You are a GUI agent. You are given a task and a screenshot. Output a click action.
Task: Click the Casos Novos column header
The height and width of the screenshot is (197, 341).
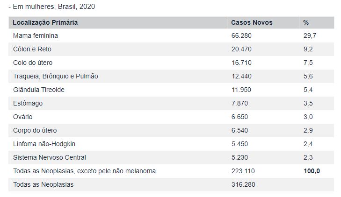point(252,22)
